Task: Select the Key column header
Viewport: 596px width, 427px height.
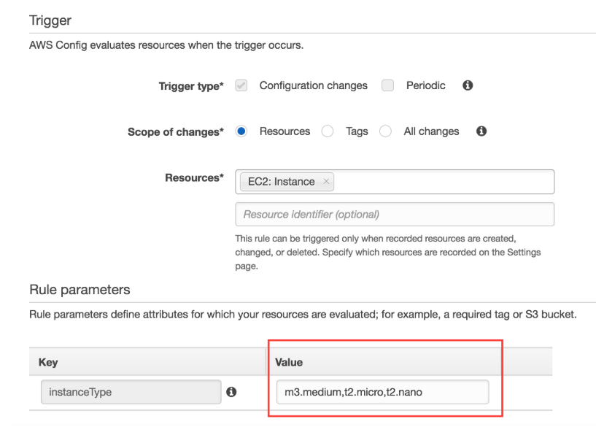Action: 48,362
